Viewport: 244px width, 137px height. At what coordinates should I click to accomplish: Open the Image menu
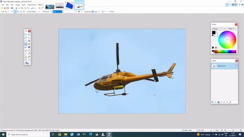[18, 5]
